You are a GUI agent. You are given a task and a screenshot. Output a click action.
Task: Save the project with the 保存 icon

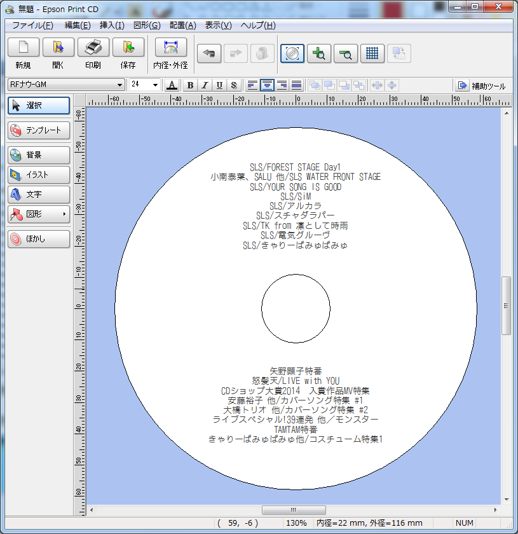128,47
